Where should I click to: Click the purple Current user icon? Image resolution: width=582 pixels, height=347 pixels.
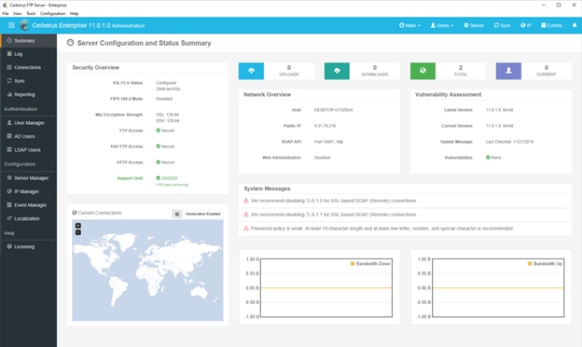pyautogui.click(x=508, y=71)
